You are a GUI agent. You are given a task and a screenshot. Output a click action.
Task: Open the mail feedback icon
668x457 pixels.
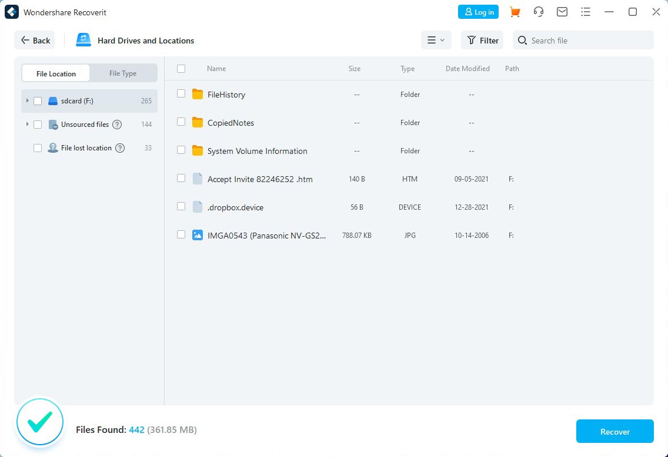(x=562, y=12)
